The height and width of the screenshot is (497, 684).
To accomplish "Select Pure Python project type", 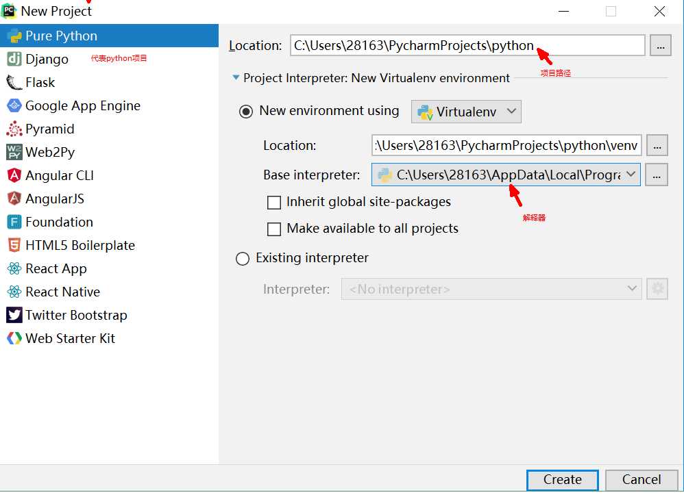I will point(109,36).
